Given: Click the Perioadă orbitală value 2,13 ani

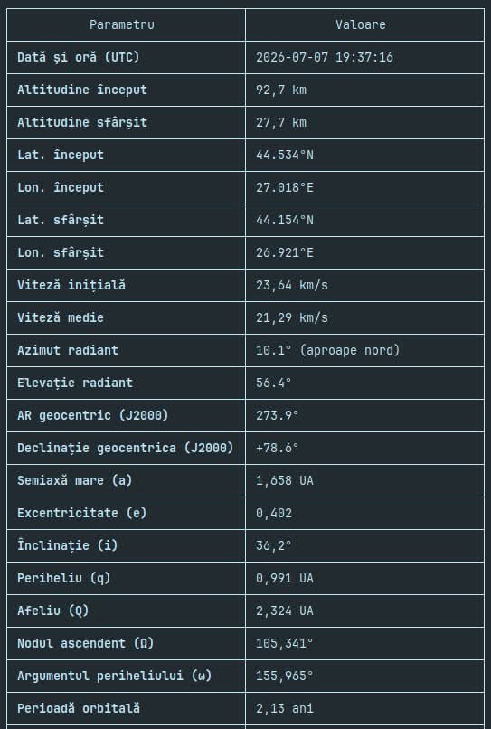Looking at the screenshot, I should tap(285, 708).
